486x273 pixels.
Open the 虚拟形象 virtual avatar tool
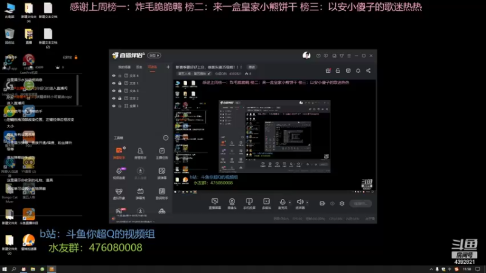tap(118, 194)
